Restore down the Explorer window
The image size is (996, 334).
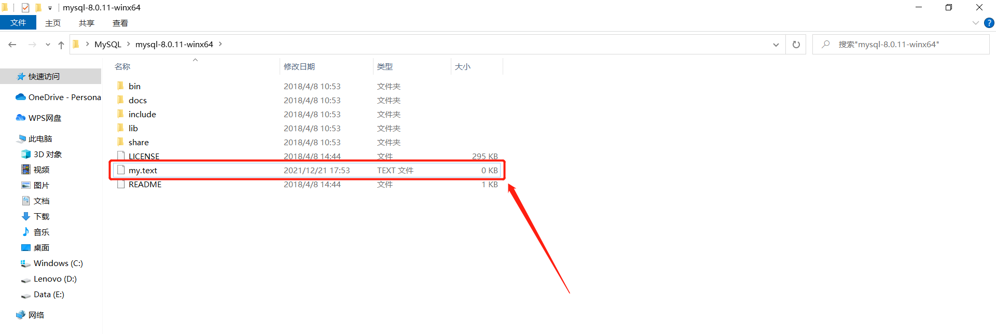tap(949, 7)
